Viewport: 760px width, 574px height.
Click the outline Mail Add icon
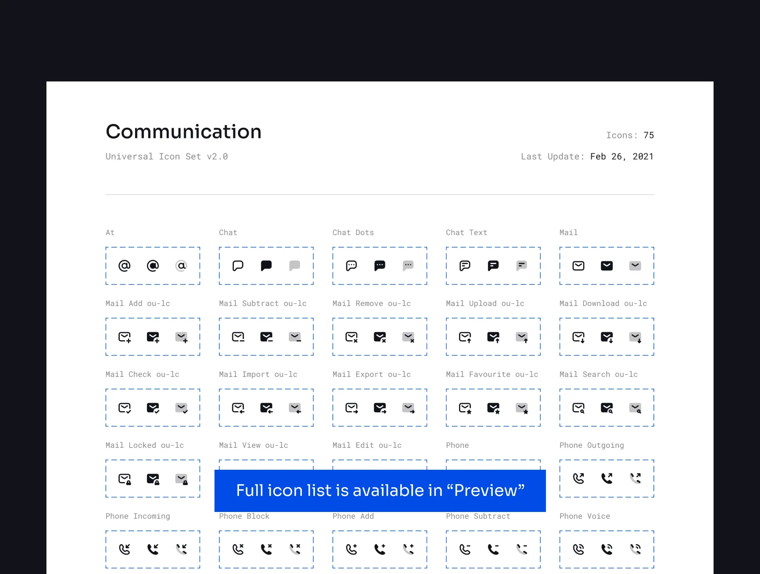(125, 337)
